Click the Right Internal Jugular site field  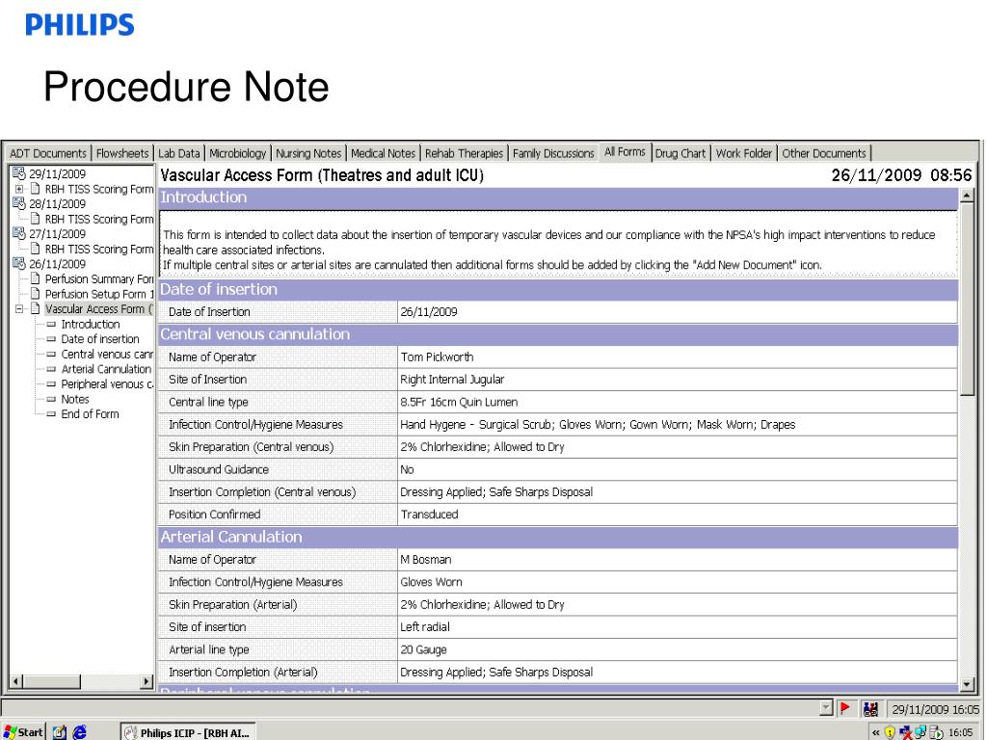[678, 380]
